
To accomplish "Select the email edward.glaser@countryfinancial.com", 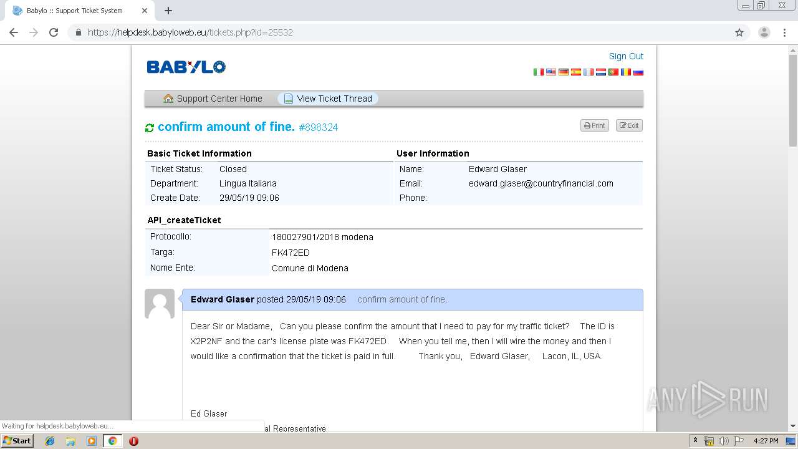I will (541, 183).
